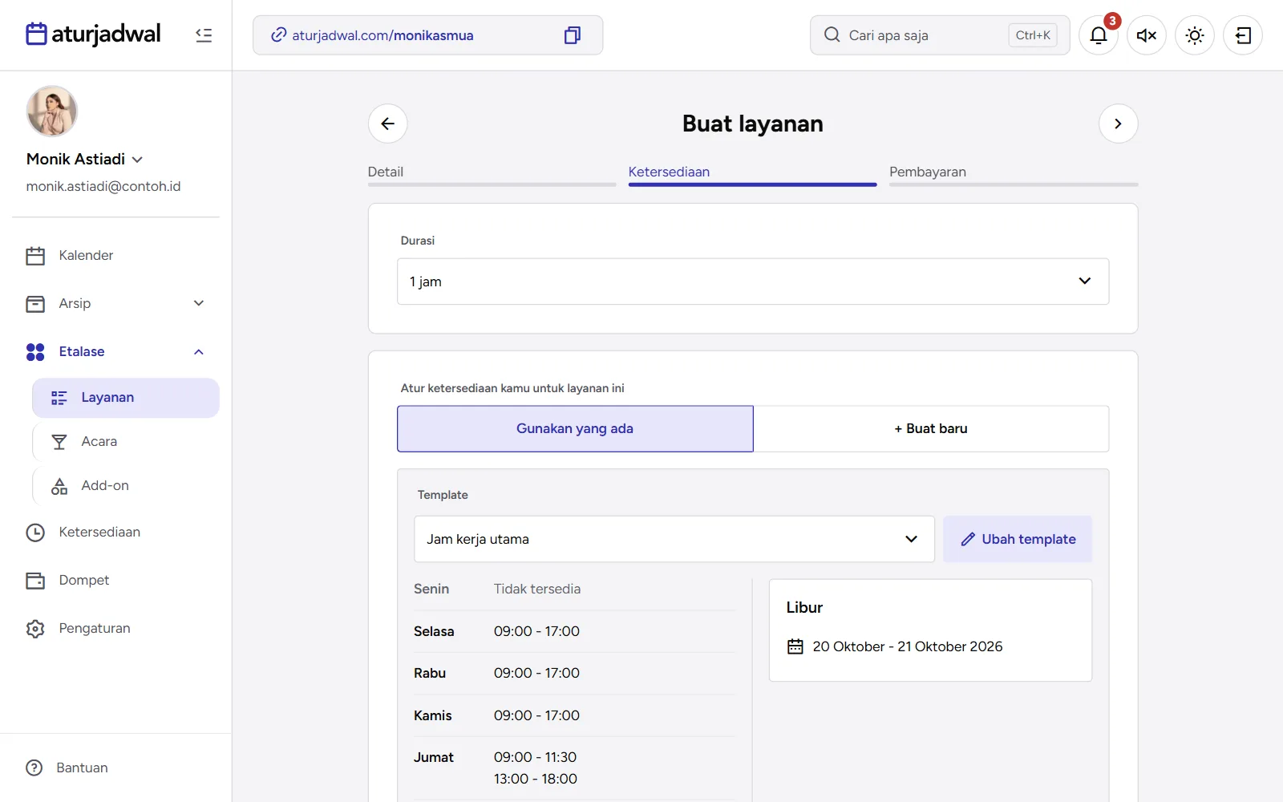Click the Rabu 09:00 - 17:00 row
The height and width of the screenshot is (802, 1283).
[x=574, y=674]
